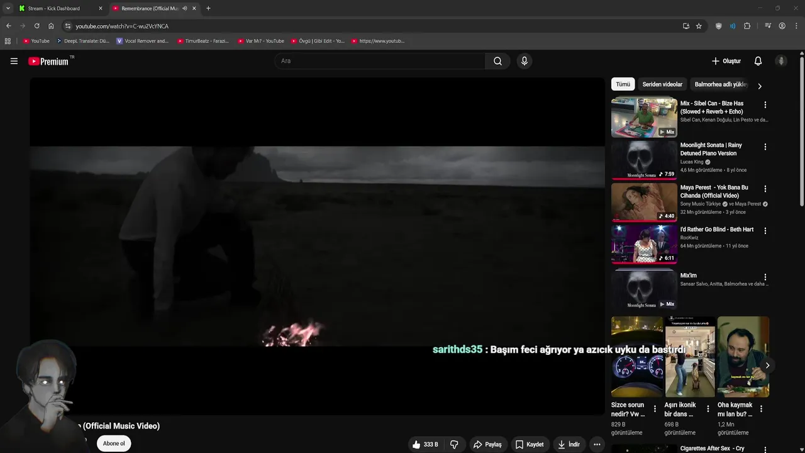Open options for Mix - Sibel Can video
Image resolution: width=805 pixels, height=453 pixels.
(765, 104)
